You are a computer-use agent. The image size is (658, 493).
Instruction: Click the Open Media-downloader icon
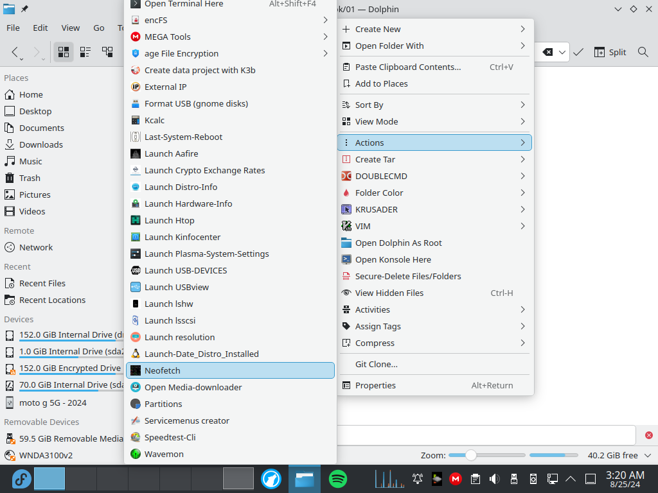(136, 387)
